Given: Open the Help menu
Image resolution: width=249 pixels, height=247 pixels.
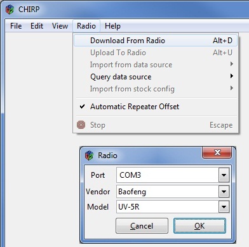Looking at the screenshot, I should tap(112, 26).
